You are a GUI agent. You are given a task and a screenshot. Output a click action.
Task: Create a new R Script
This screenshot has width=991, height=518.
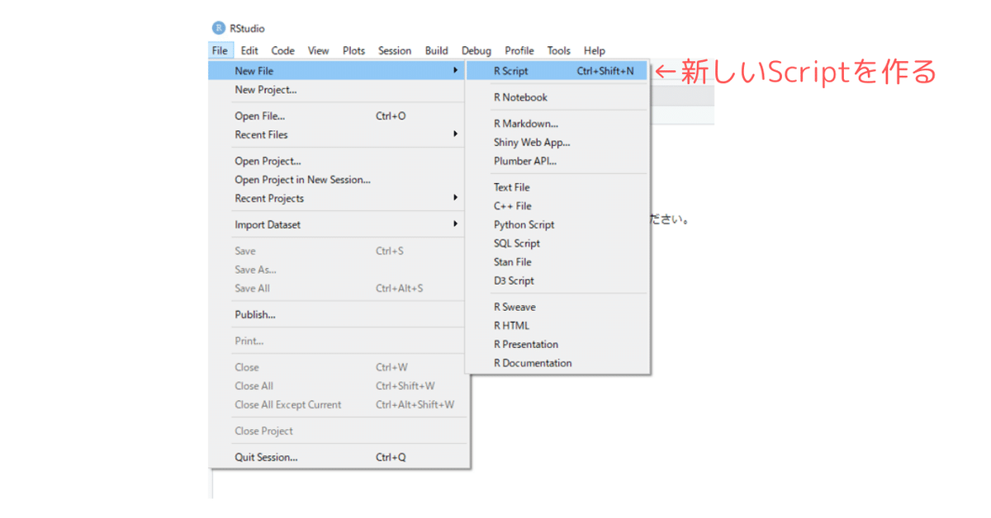pyautogui.click(x=557, y=71)
